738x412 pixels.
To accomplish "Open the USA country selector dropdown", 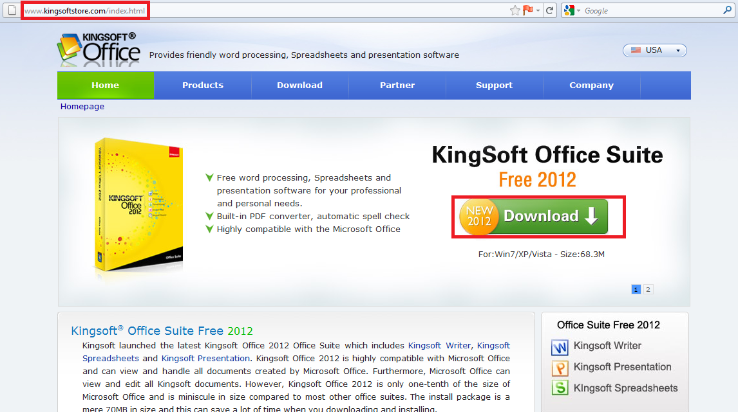I will pos(655,50).
